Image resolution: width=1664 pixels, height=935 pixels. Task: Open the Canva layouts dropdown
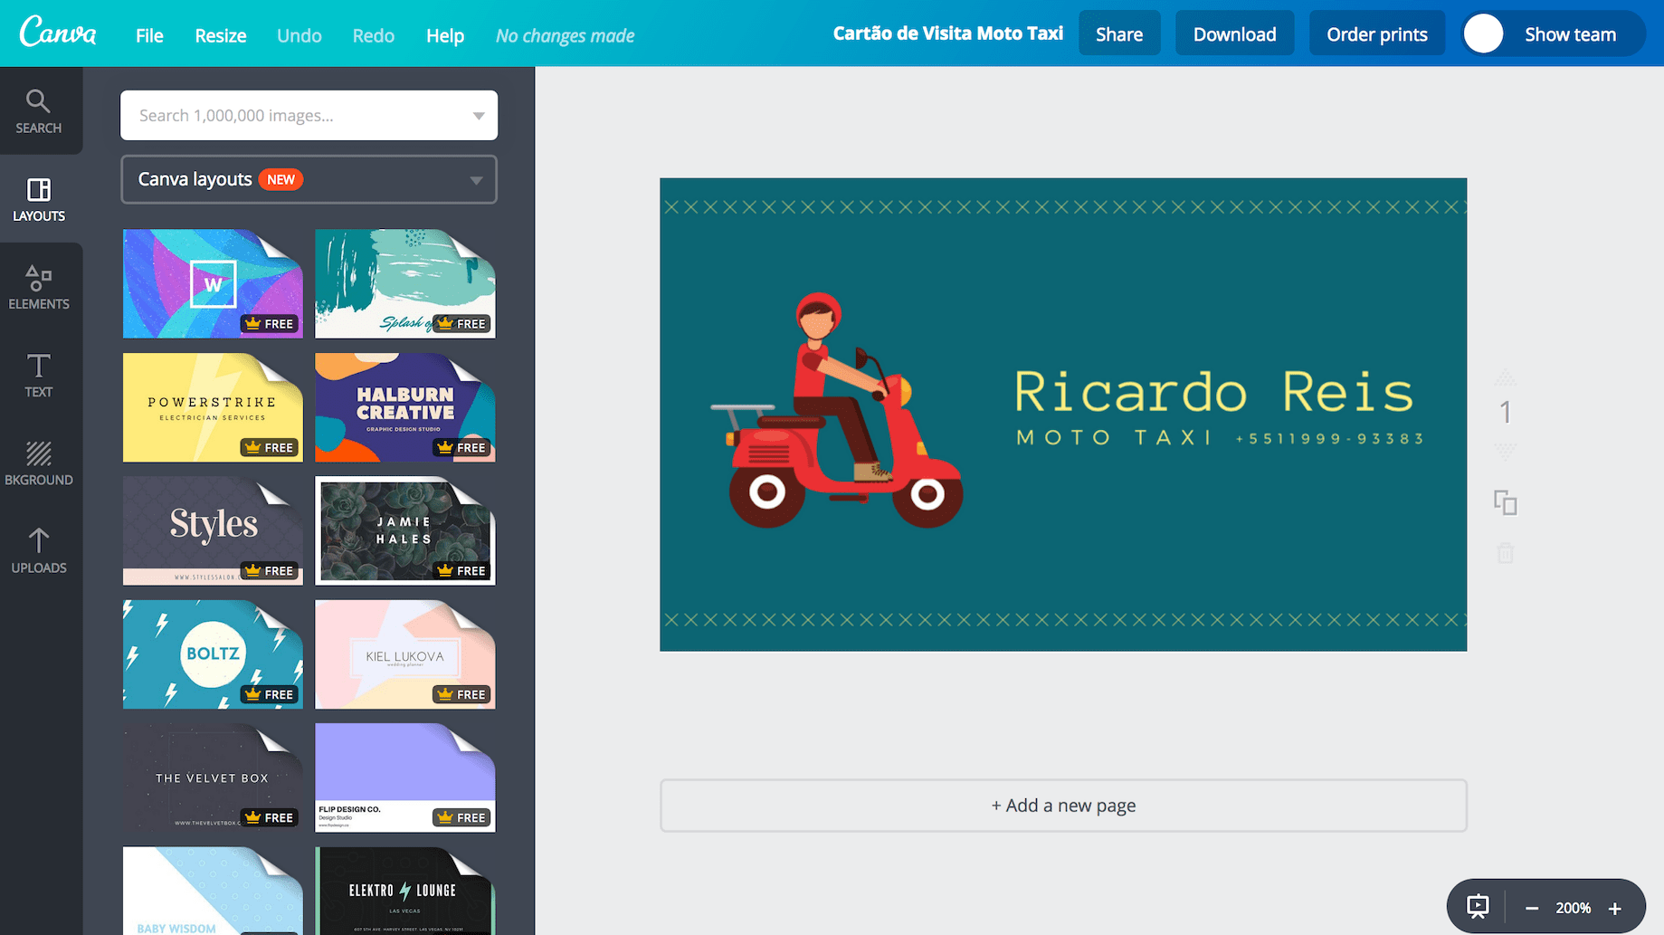point(309,179)
